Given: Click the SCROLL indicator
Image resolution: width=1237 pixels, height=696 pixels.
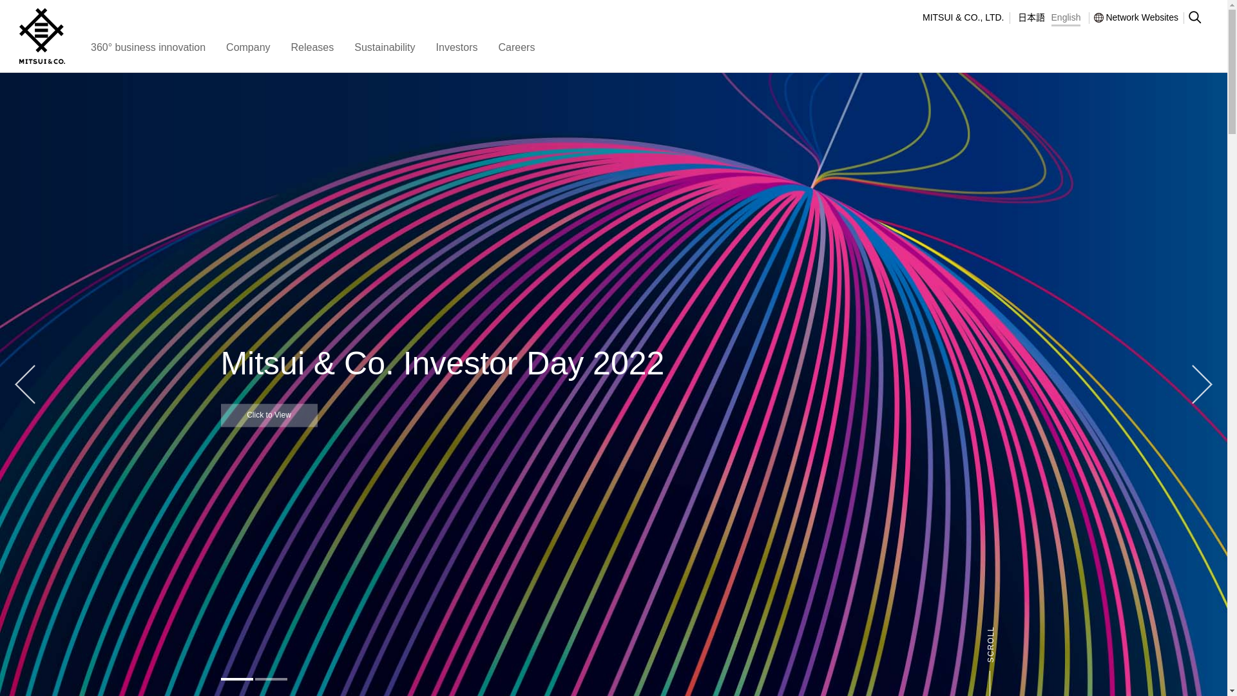Looking at the screenshot, I should pyautogui.click(x=991, y=644).
